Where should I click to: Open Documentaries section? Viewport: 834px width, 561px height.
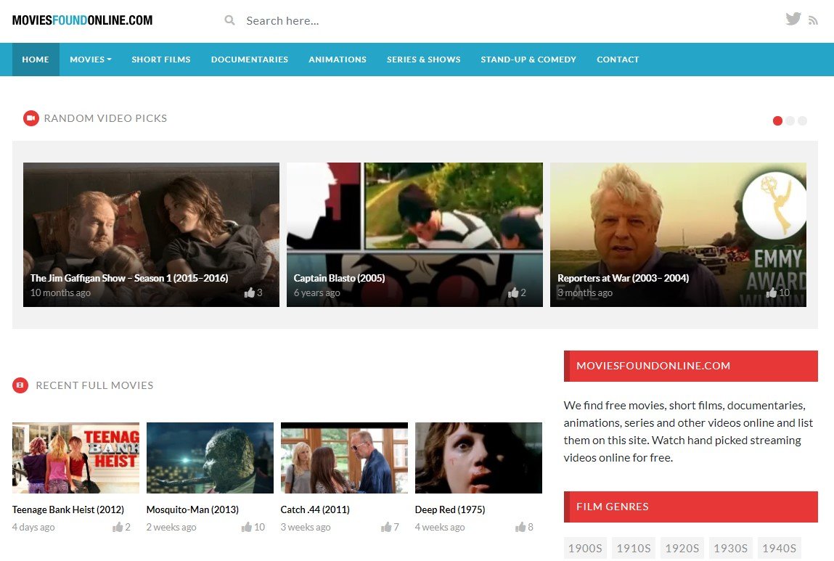tap(250, 60)
